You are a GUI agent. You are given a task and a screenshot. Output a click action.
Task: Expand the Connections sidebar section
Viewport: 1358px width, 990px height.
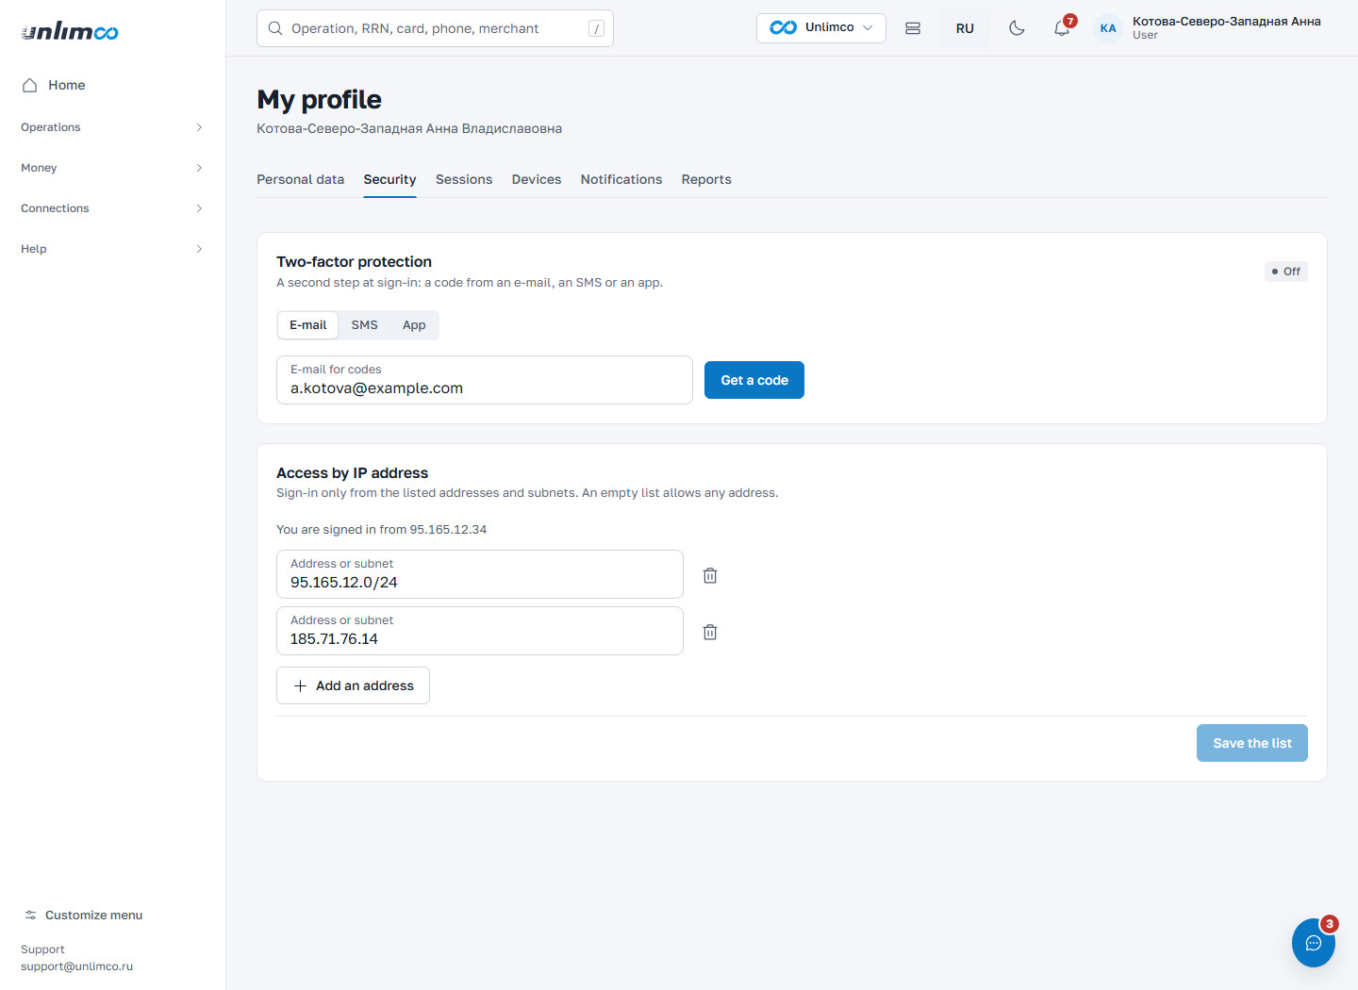112,208
